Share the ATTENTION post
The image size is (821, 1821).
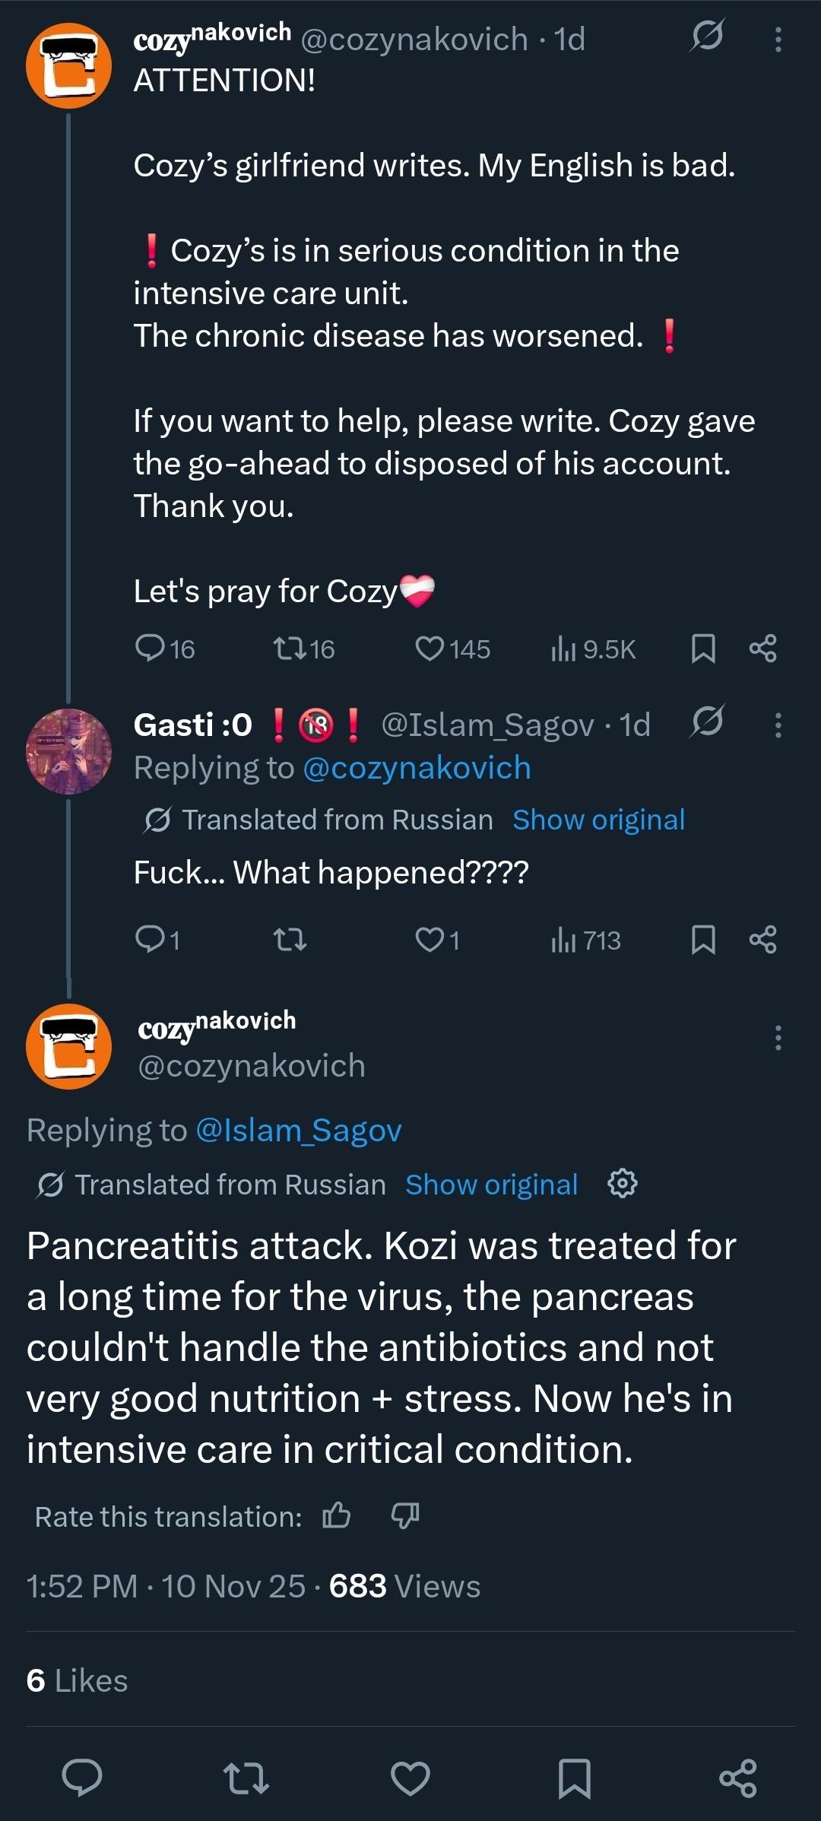click(x=762, y=649)
